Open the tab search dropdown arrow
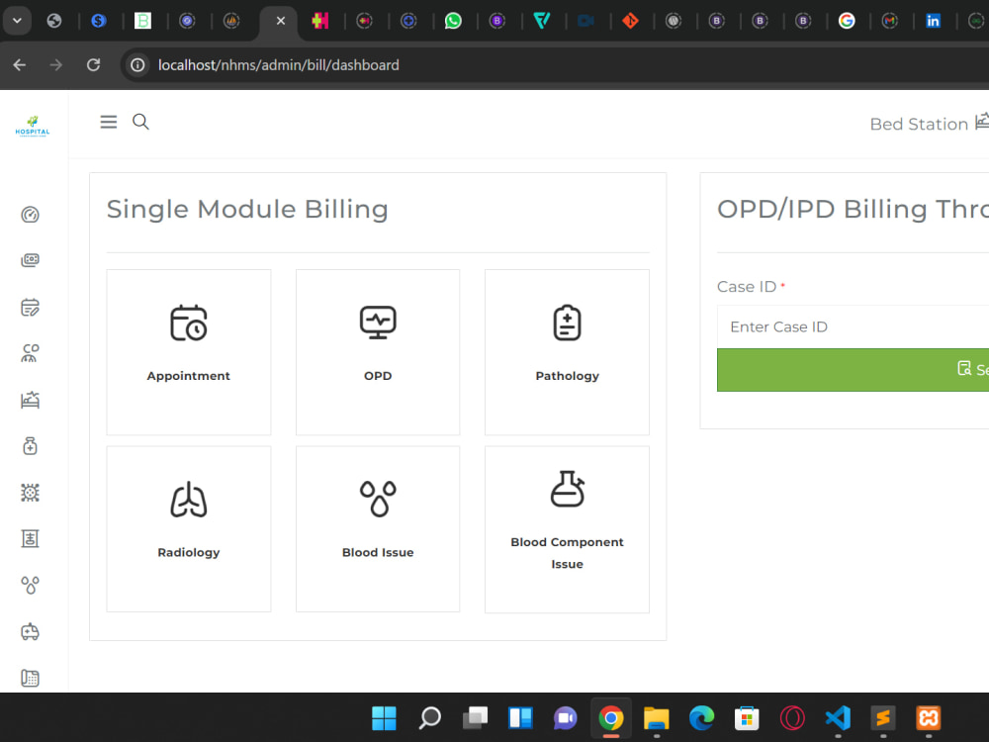The image size is (989, 742). (17, 21)
